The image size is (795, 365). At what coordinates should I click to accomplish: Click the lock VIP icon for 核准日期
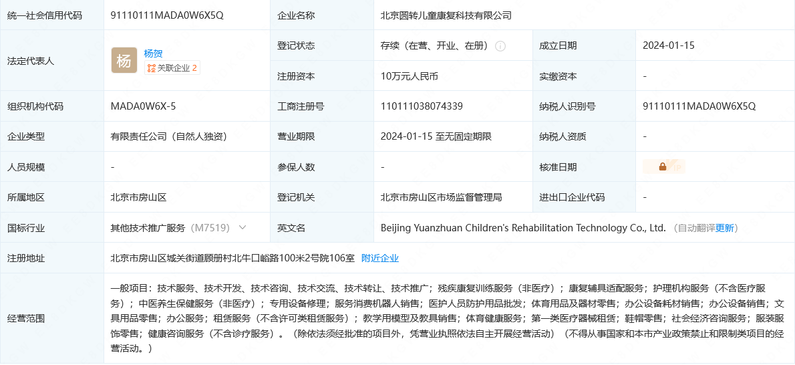[663, 166]
